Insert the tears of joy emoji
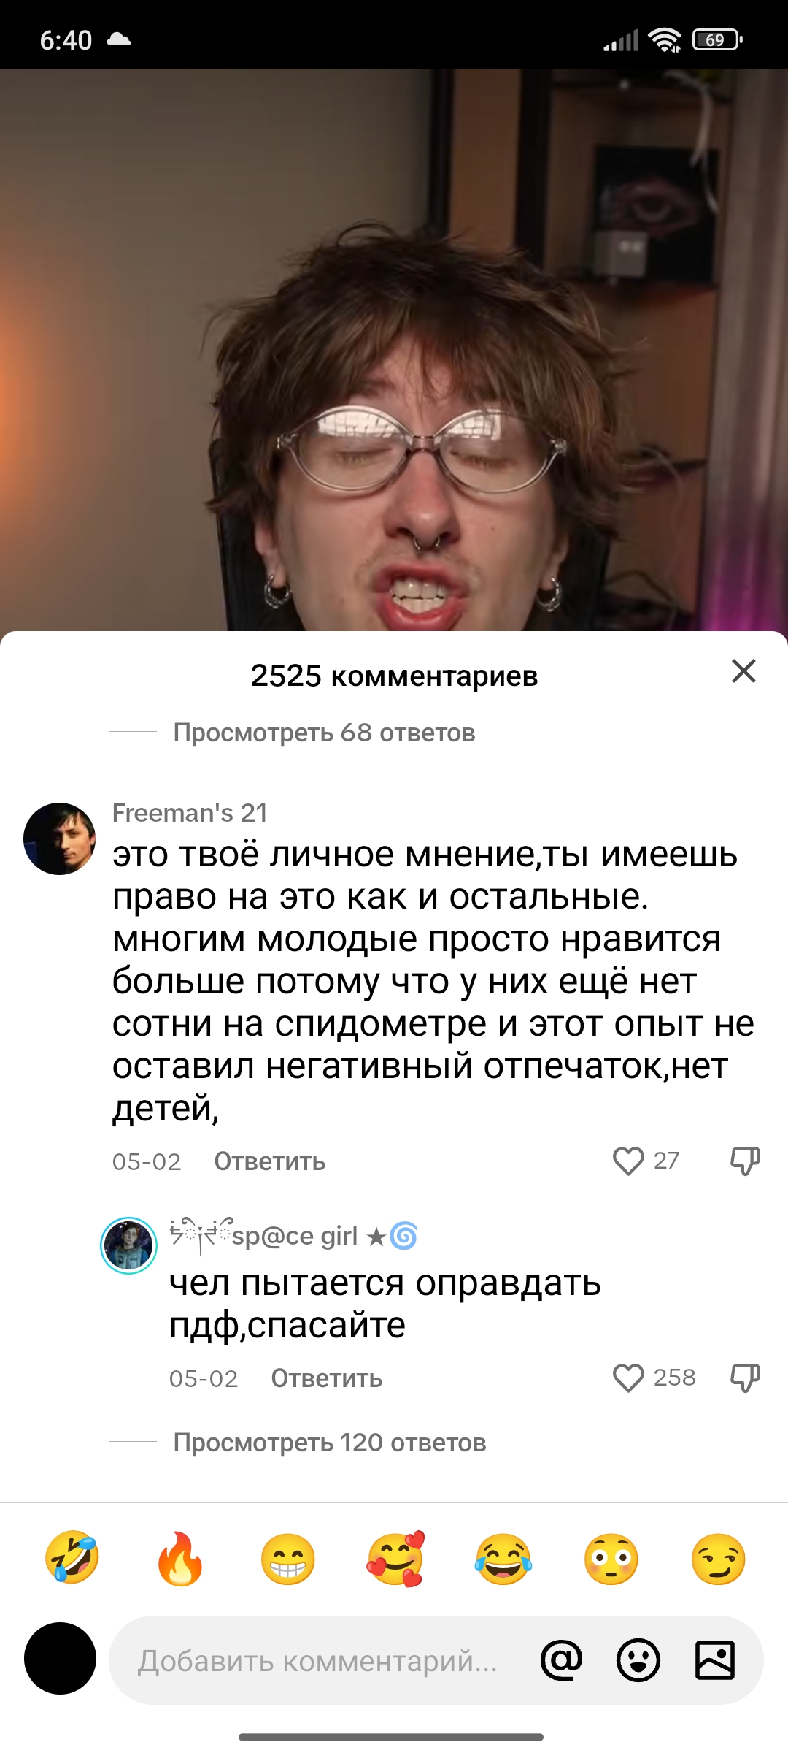The width and height of the screenshot is (788, 1753). click(503, 1558)
